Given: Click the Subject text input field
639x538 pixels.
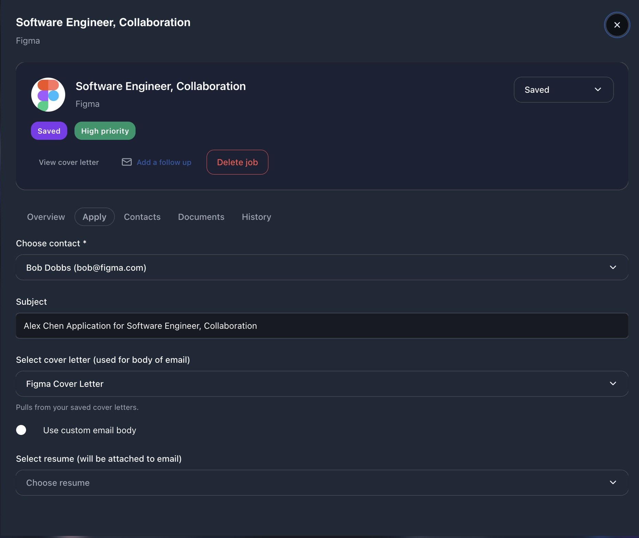Looking at the screenshot, I should (322, 326).
